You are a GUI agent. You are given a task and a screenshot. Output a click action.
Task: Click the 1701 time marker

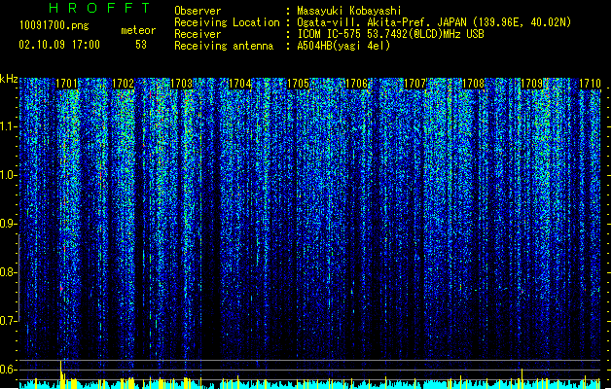66,84
